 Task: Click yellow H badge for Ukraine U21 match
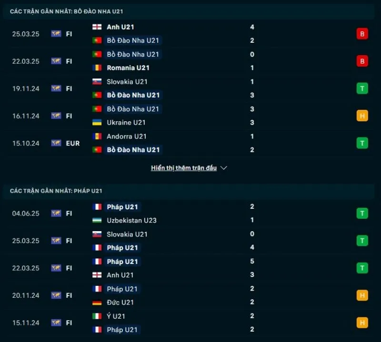[362, 116]
